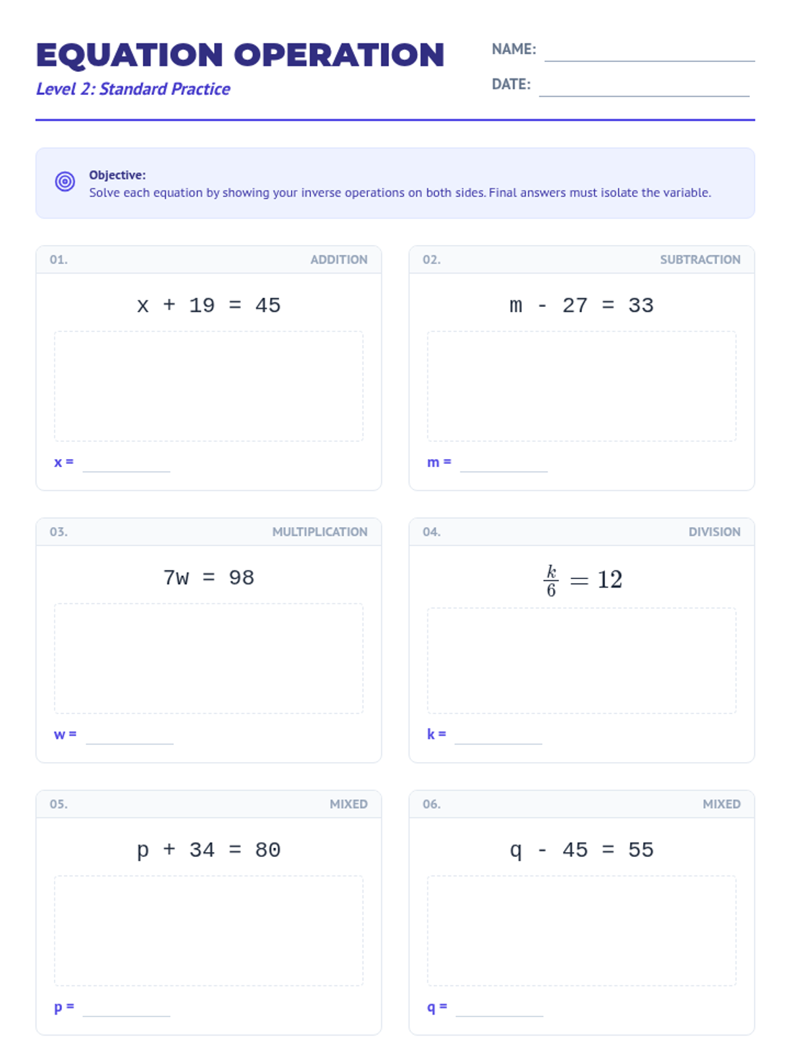The height and width of the screenshot is (1054, 790).
Task: Click the ADDITION label on problem 01
Action: click(x=339, y=260)
